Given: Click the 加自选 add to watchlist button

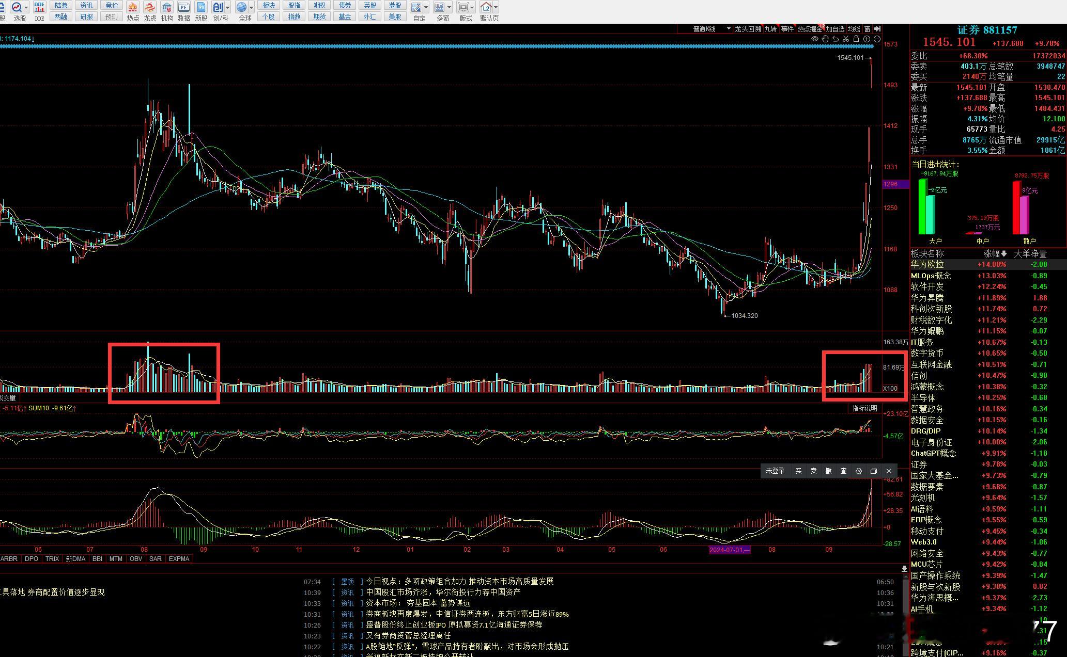Looking at the screenshot, I should point(835,29).
